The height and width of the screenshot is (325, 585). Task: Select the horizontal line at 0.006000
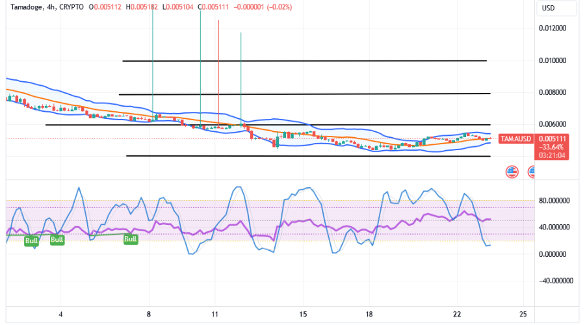click(268, 125)
